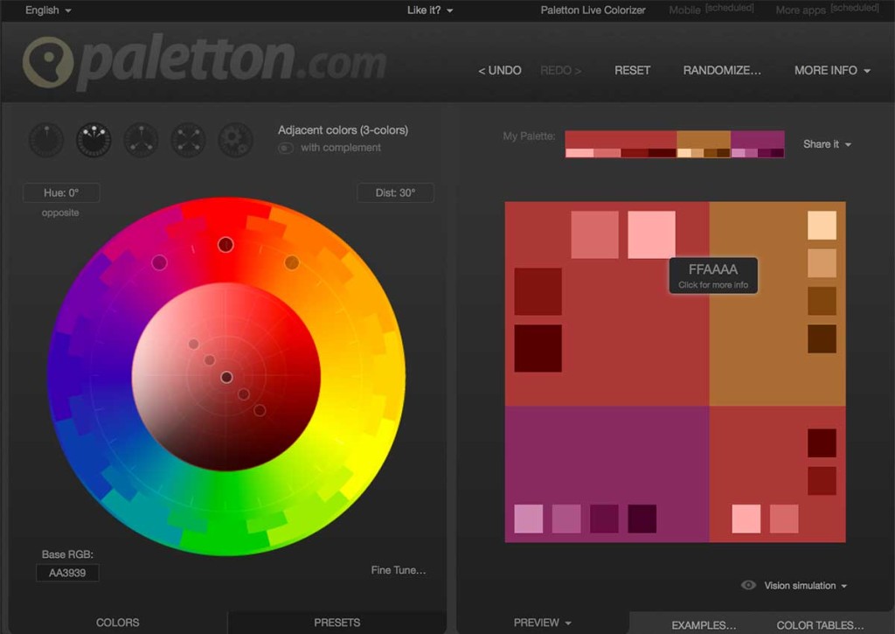Open the English language dropdown
Viewport: 895px width, 634px height.
click(x=49, y=10)
